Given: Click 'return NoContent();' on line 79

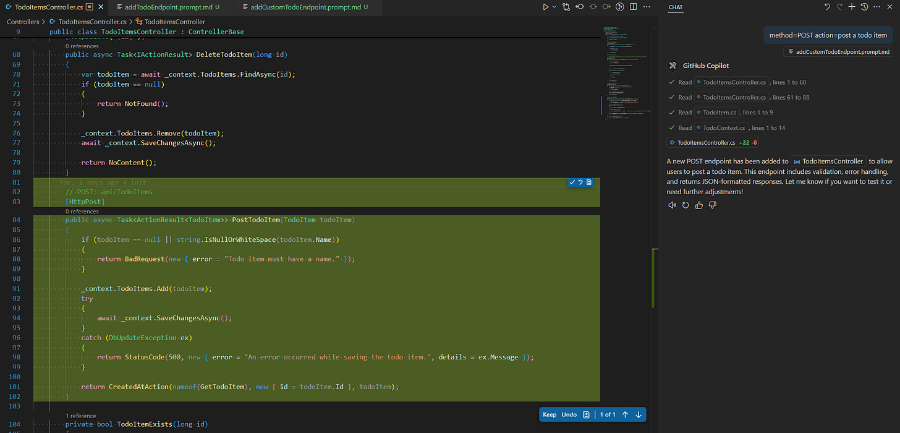Looking at the screenshot, I should point(119,163).
